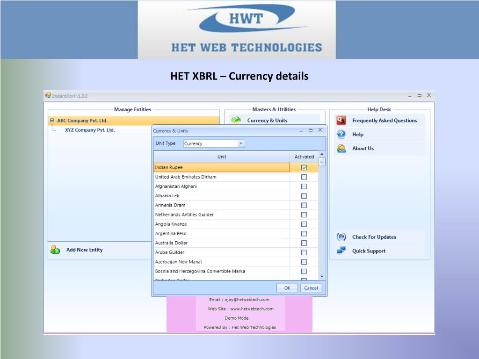Activate Albania Lek checkbox
The height and width of the screenshot is (359, 479).
tap(304, 196)
